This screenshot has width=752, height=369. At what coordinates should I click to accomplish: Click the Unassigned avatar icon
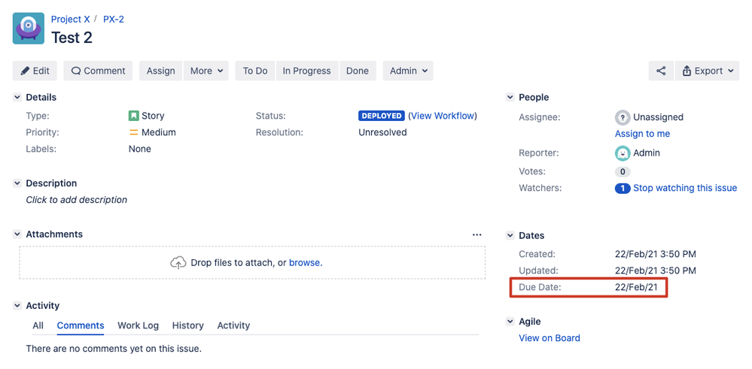click(623, 117)
